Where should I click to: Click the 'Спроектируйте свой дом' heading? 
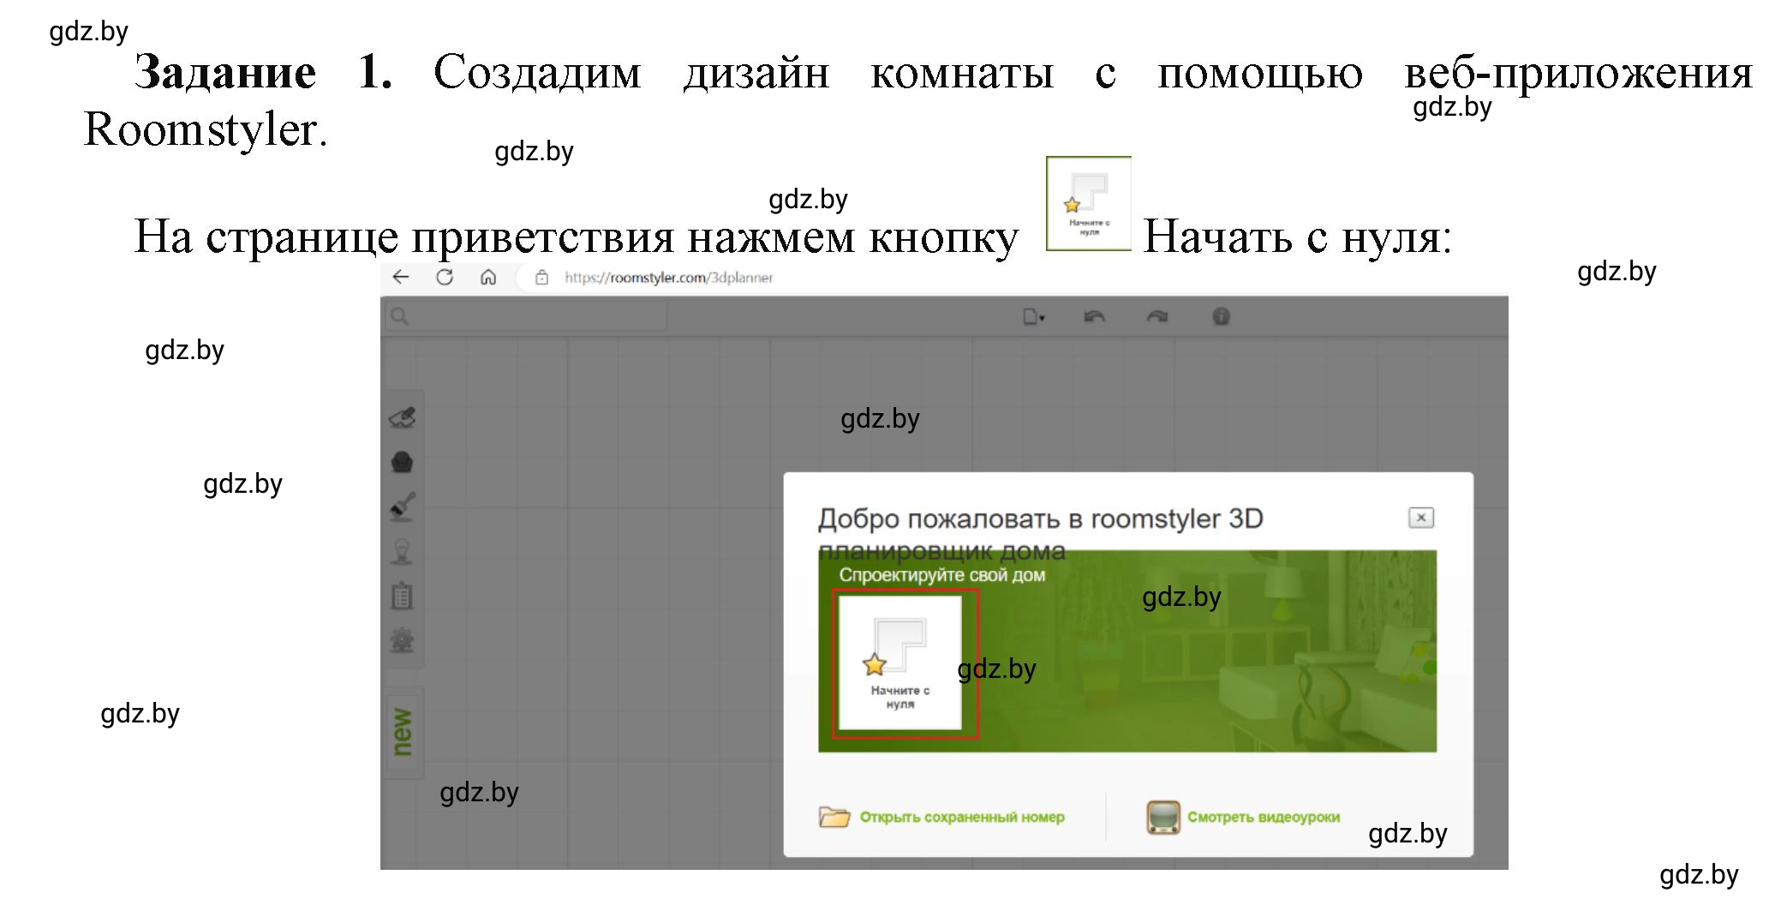tap(941, 575)
